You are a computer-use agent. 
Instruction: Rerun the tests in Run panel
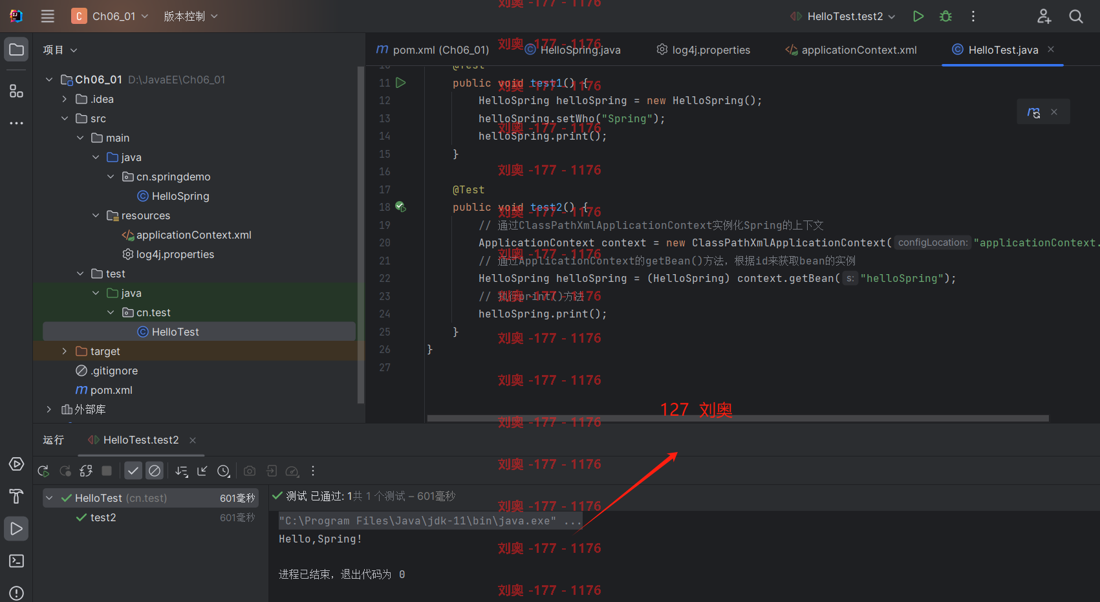[x=43, y=471]
